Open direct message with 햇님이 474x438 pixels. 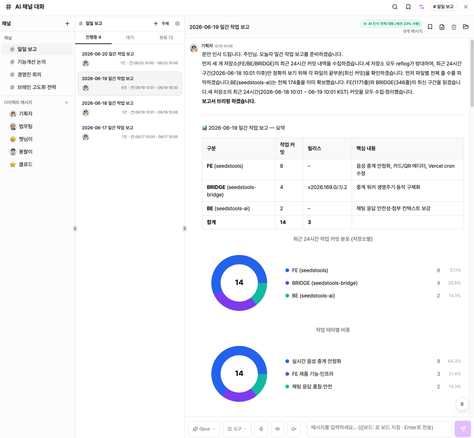pyautogui.click(x=37, y=139)
